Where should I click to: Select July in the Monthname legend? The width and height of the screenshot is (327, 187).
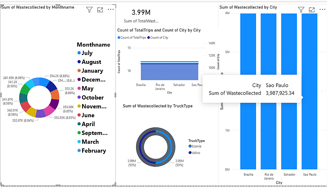coord(85,53)
